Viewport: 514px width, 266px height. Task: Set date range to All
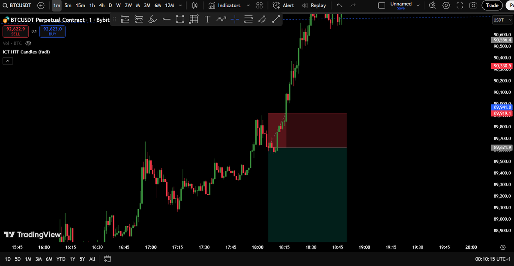[92, 259]
